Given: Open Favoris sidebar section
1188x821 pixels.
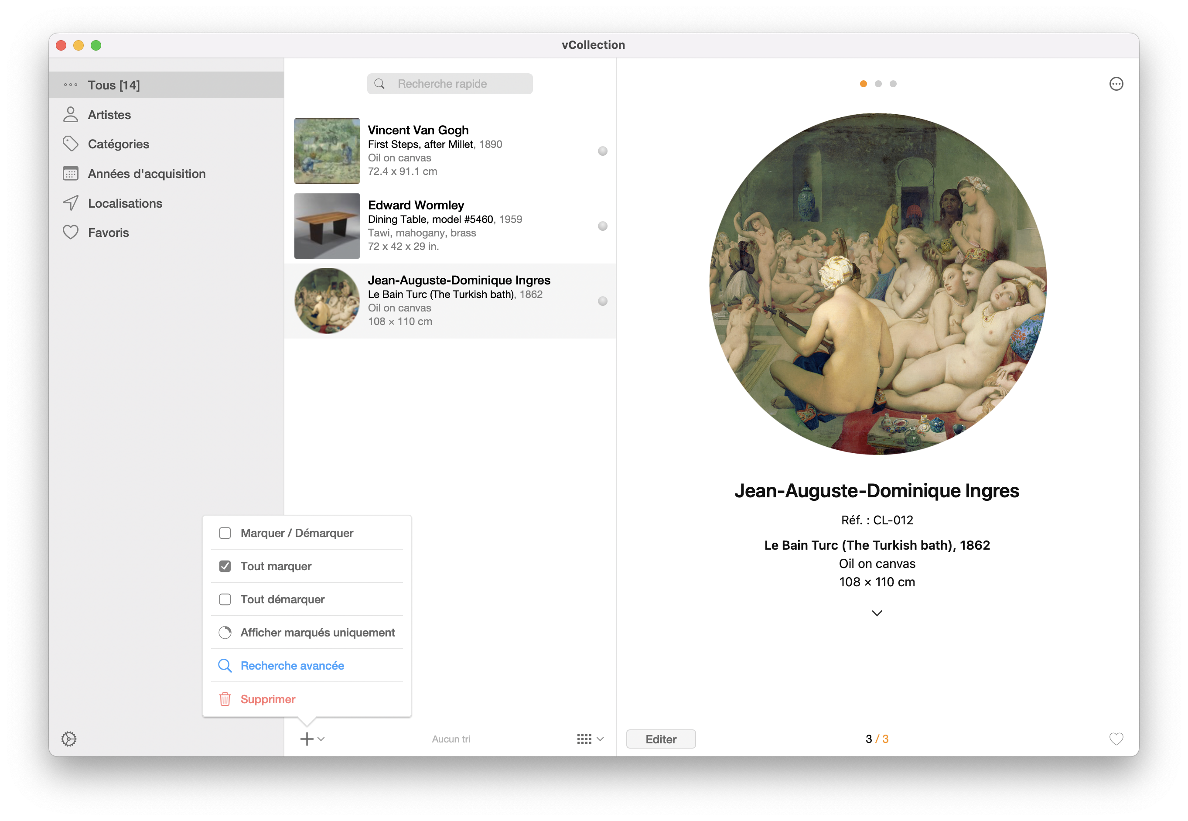Looking at the screenshot, I should [x=166, y=233].
